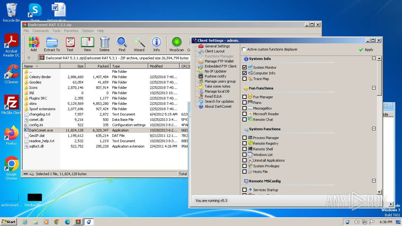402x226 pixels.
Task: Check the Remote Shell checkbox
Action: tap(245, 149)
